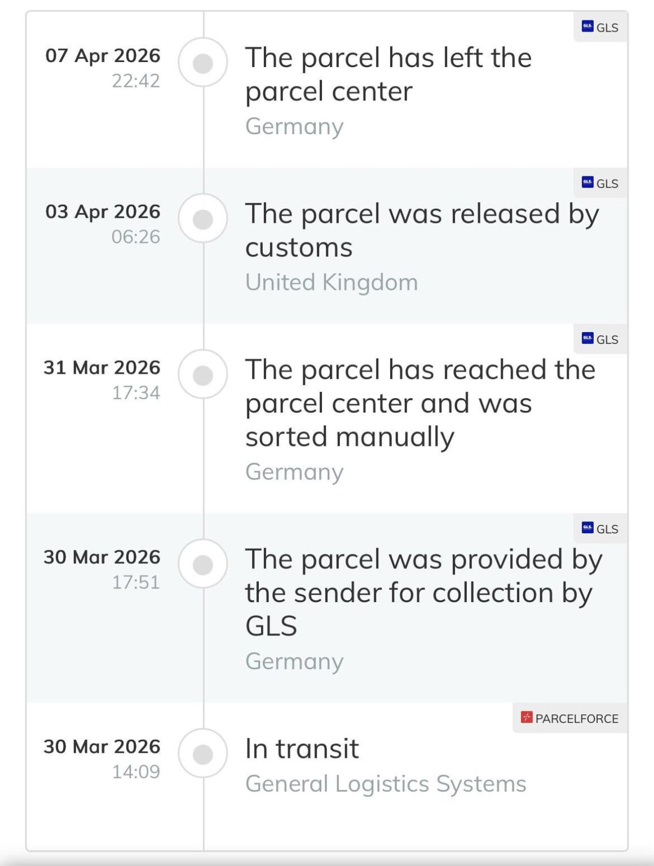
Task: Click timeline marker for 07 Apr 2026
Action: coord(203,63)
